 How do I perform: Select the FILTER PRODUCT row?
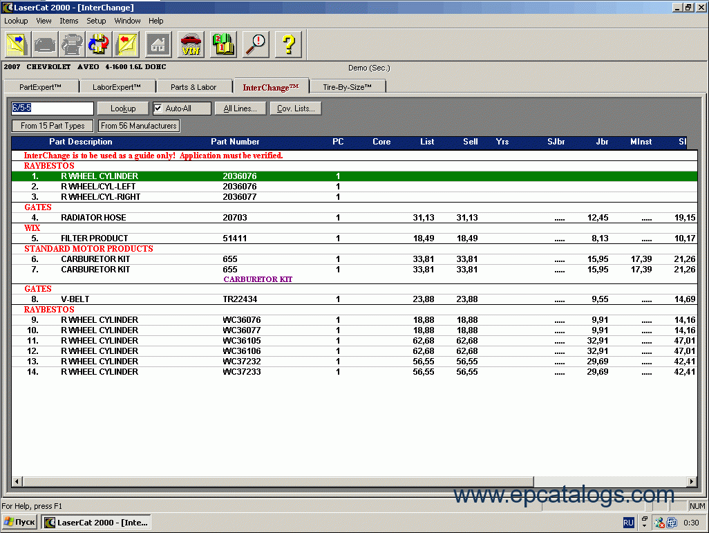[x=354, y=239]
